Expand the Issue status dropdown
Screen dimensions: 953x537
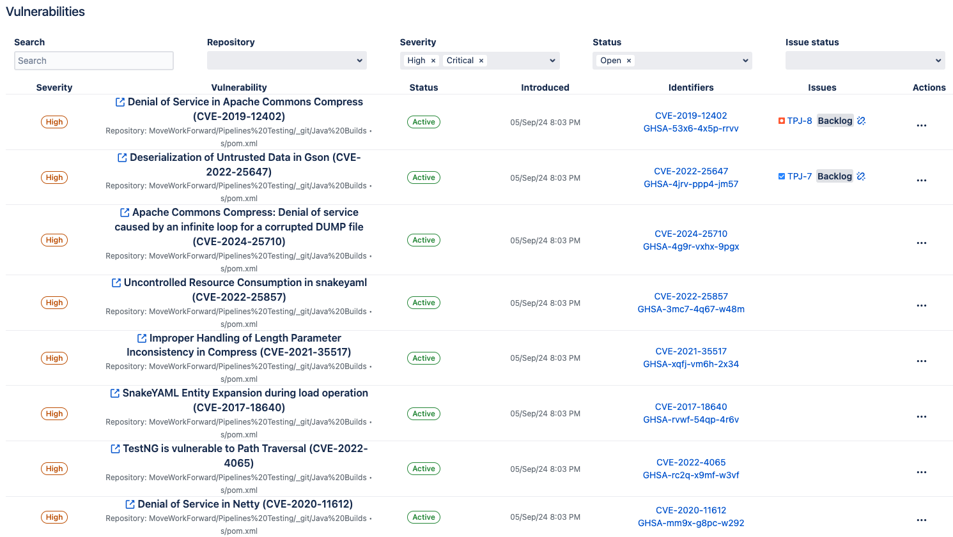point(938,61)
